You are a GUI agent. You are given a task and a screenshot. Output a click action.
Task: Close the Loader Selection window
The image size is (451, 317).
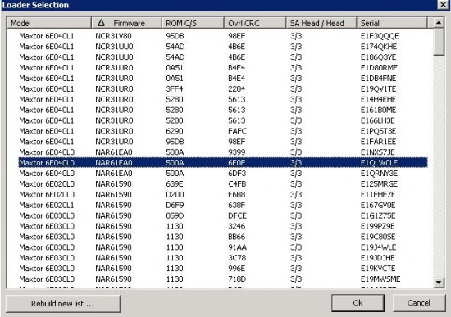click(x=444, y=5)
